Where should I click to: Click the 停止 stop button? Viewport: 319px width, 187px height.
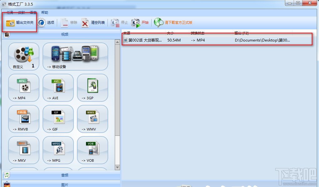(119, 22)
